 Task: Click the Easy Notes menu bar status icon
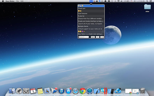[91, 1]
